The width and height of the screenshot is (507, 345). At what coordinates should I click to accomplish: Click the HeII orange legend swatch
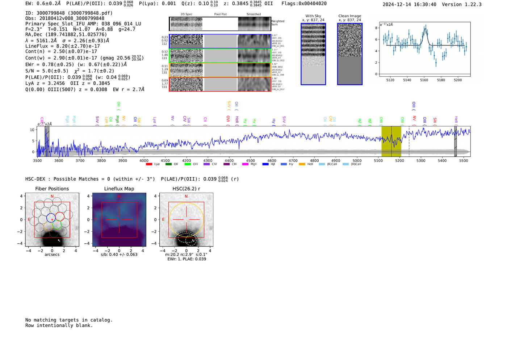pos(302,164)
